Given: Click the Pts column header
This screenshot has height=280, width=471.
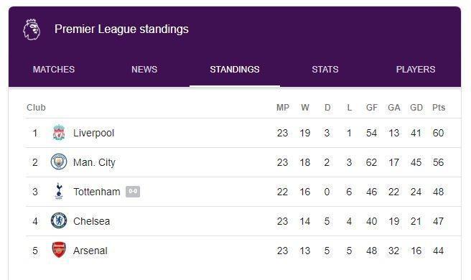Looking at the screenshot, I should click(x=439, y=108).
